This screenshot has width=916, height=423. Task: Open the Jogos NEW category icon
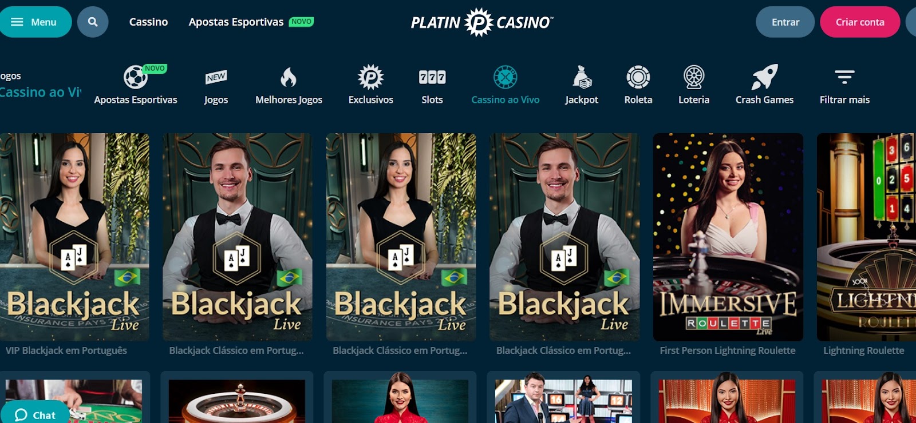[216, 77]
